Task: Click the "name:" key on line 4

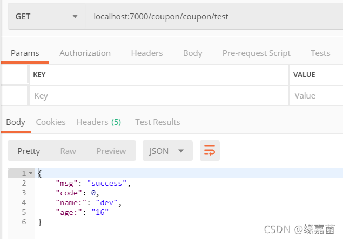Action: point(71,203)
